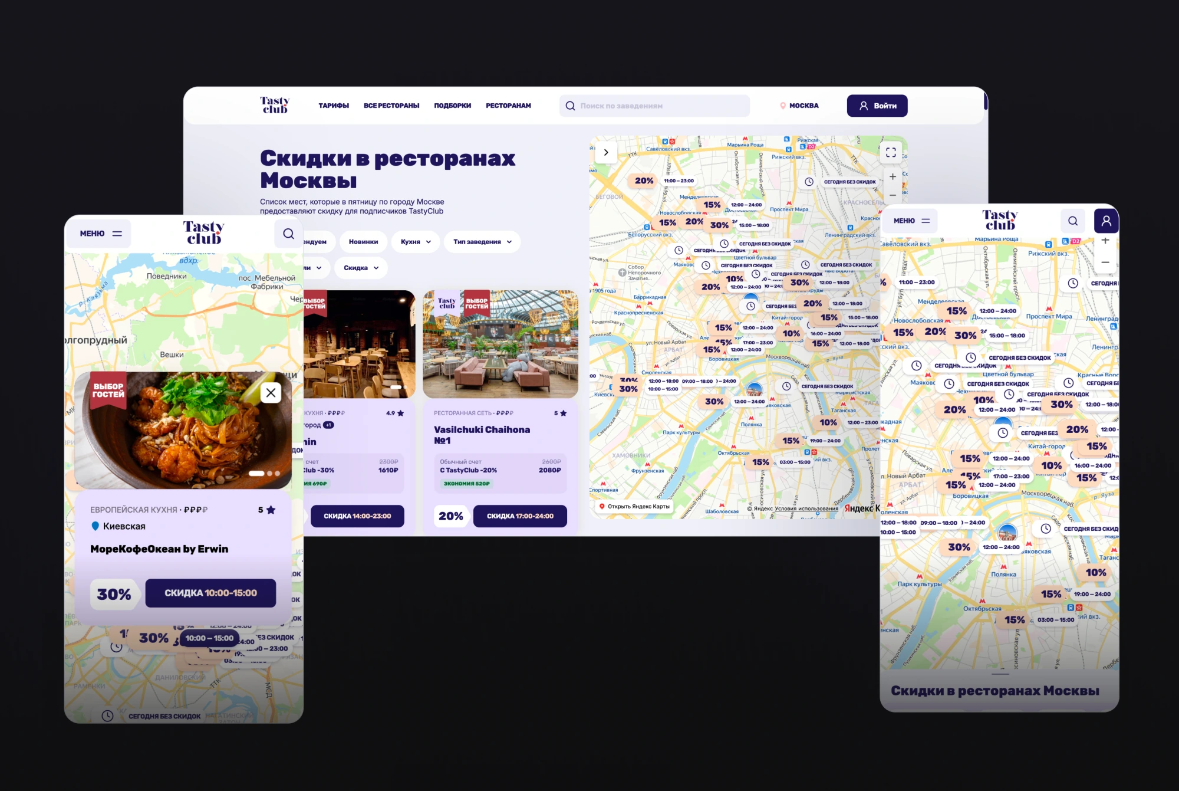Viewport: 1179px width, 791px height.
Task: Click the selected 10:00–15:00 map marker
Action: click(209, 638)
